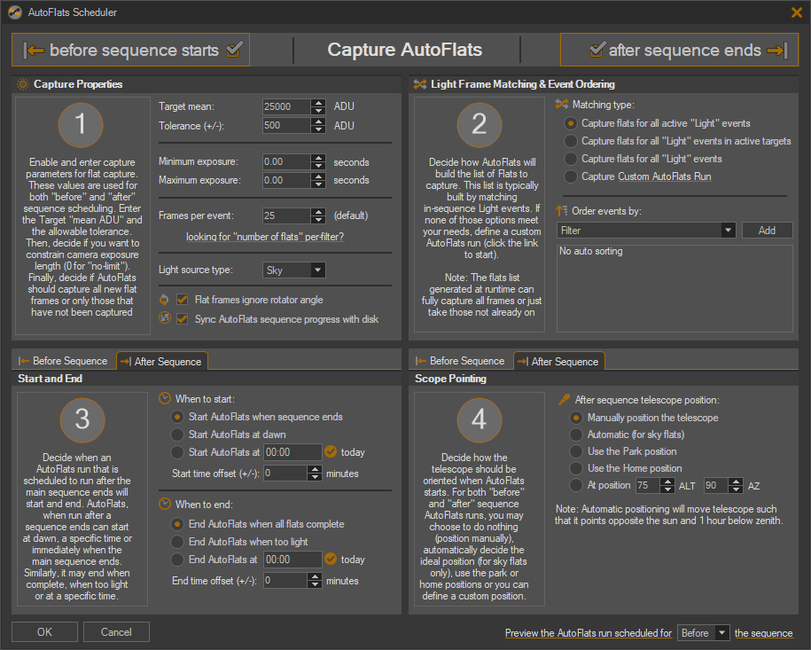Click the sync icon by Sync AutoFlats option
Screen dimensions: 811x650
pyautogui.click(x=165, y=317)
